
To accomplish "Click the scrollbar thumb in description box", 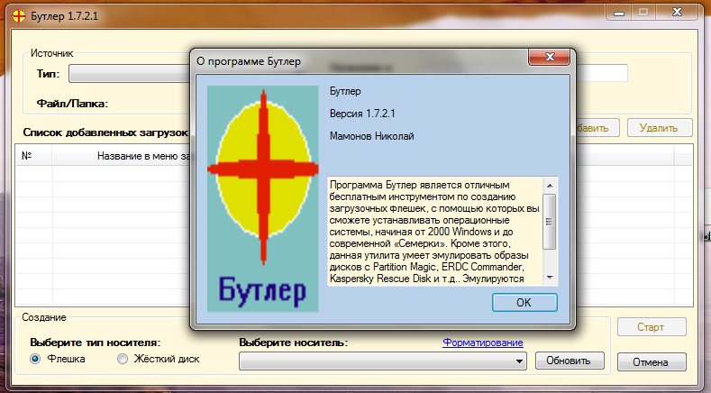I will pyautogui.click(x=550, y=222).
